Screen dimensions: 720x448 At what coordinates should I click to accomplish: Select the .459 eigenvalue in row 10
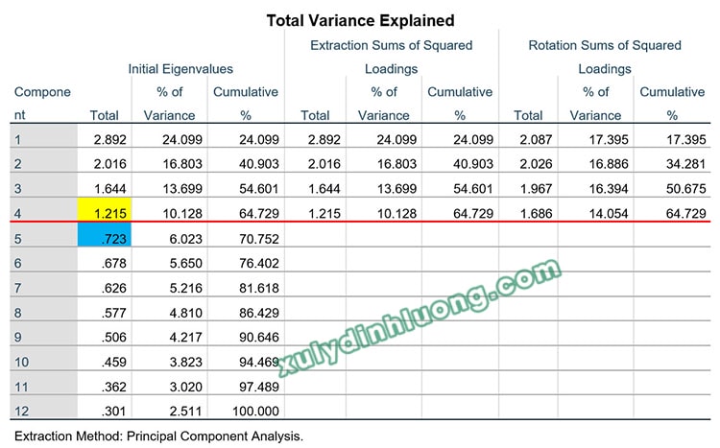coord(114,362)
